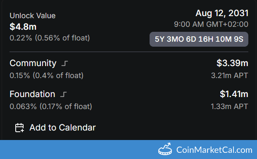Click the CoinMarketCal coin logo icon
The height and width of the screenshot is (159, 257).
(165, 149)
